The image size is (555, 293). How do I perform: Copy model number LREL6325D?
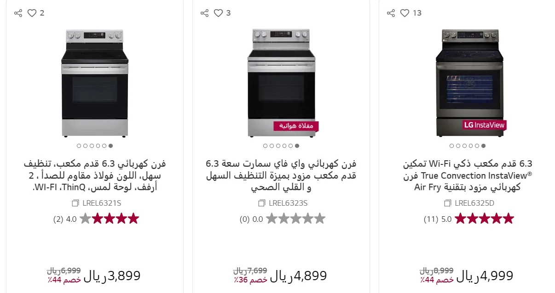pos(448,203)
